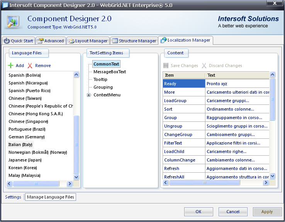This screenshot has width=285, height=222.
Task: Click the Save Changes disk icon
Action: tap(166, 66)
